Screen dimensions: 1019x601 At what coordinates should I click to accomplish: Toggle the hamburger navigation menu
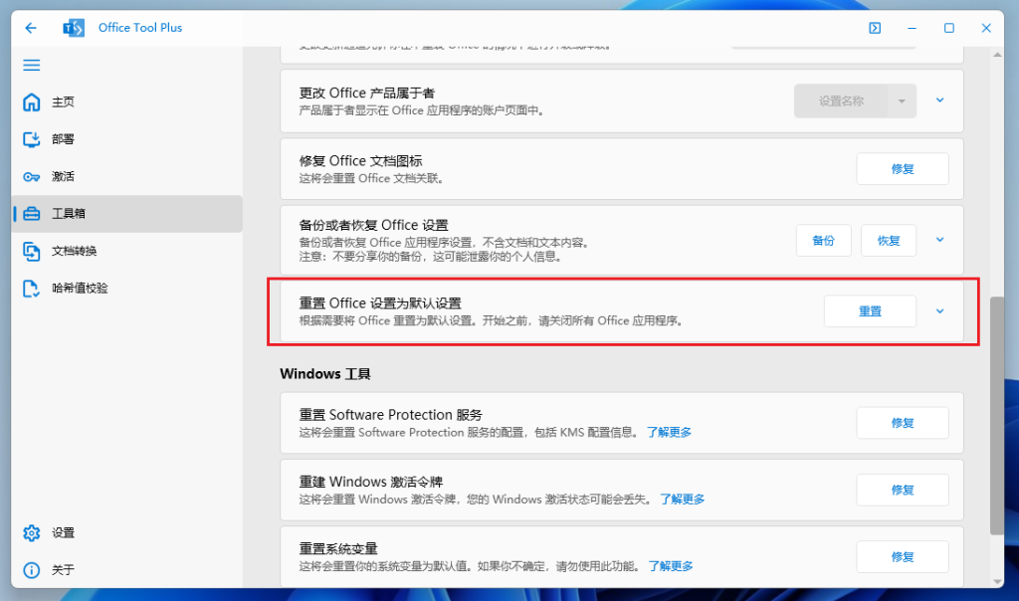pos(31,65)
